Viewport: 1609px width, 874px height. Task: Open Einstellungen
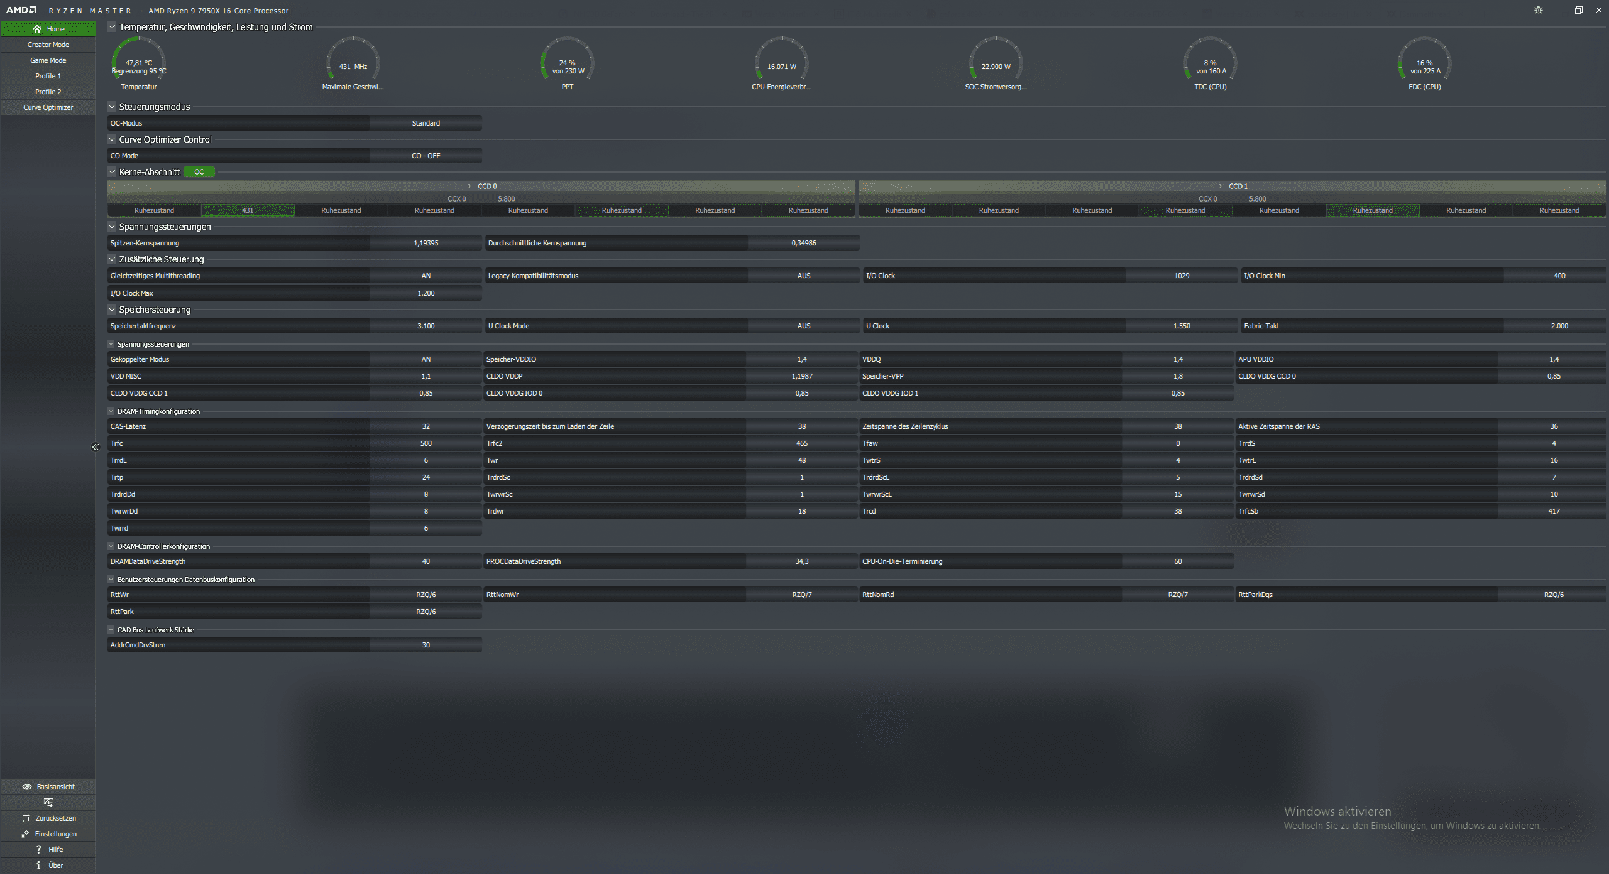(48, 834)
